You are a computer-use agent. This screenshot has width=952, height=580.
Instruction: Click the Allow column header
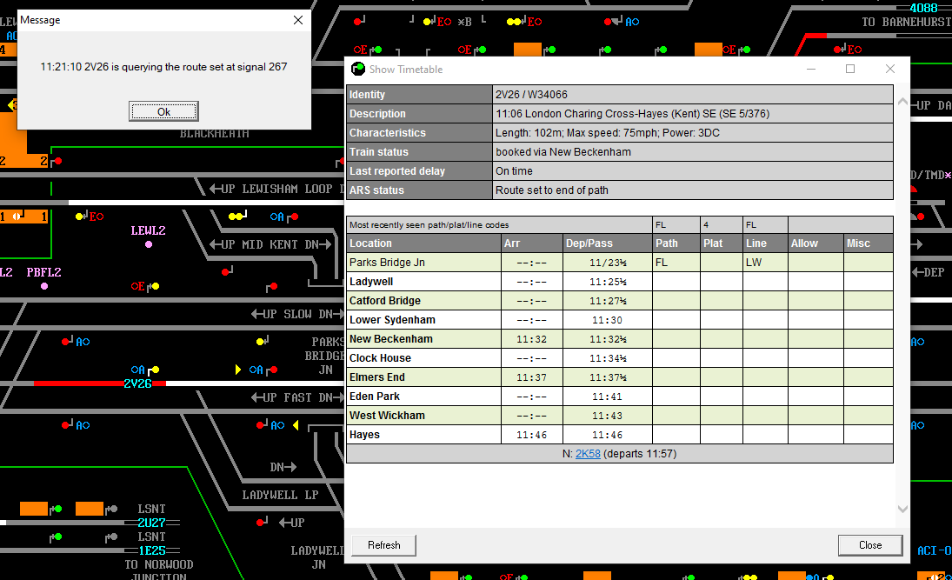[x=816, y=243]
